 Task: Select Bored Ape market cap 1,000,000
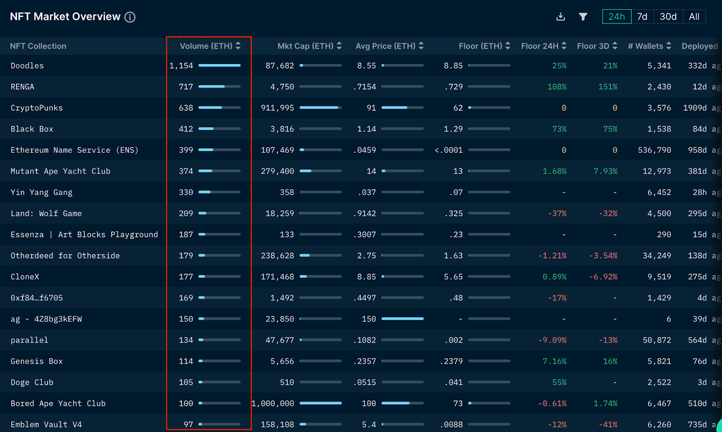click(x=273, y=404)
